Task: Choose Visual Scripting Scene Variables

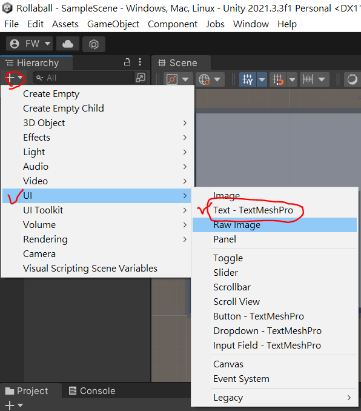Action: pyautogui.click(x=98, y=269)
